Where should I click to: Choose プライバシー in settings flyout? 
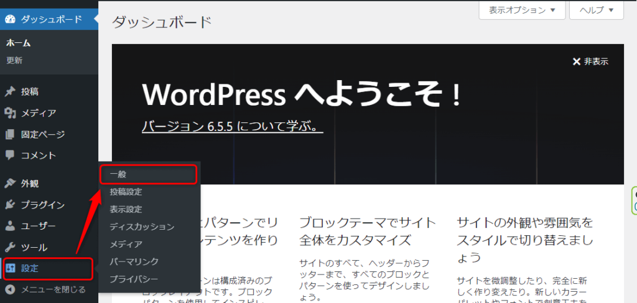pos(134,279)
